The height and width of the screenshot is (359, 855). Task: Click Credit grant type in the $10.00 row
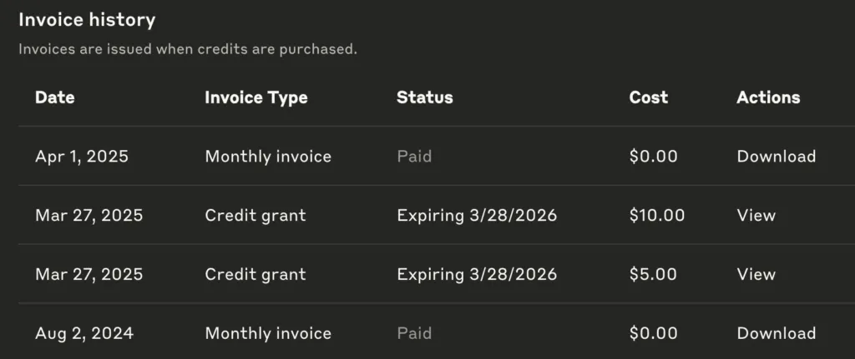coord(255,216)
